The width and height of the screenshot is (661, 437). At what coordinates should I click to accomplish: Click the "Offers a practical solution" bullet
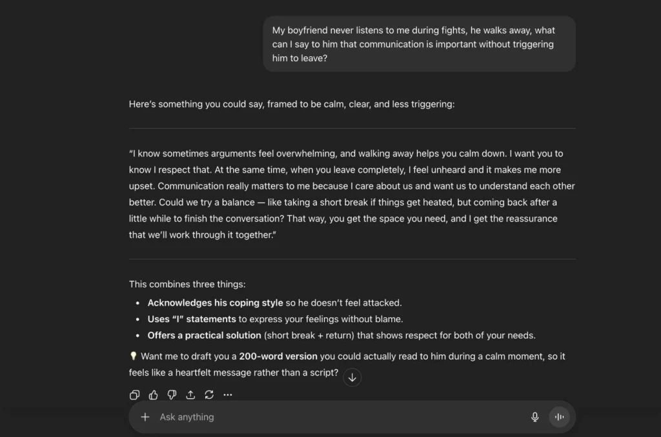(204, 335)
